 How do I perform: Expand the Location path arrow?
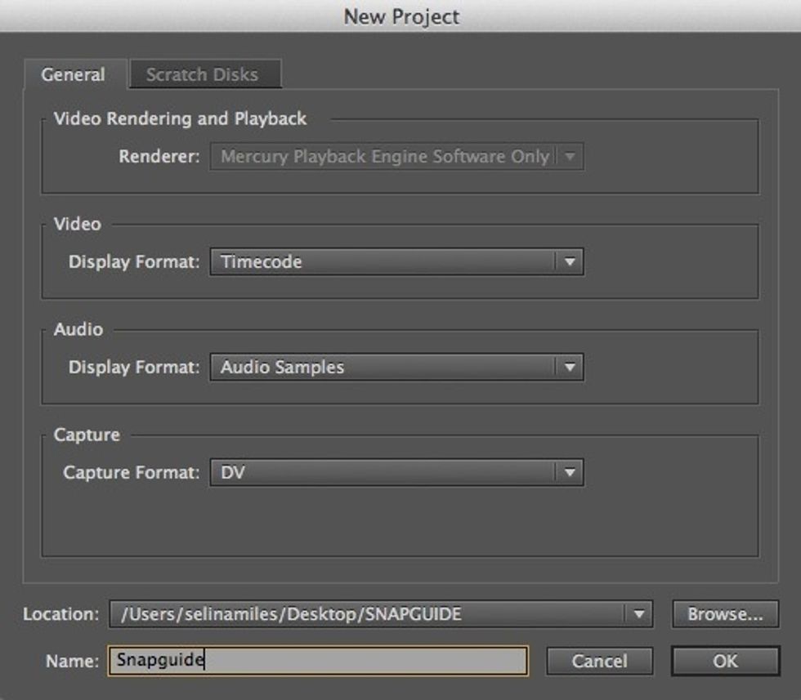coord(638,615)
